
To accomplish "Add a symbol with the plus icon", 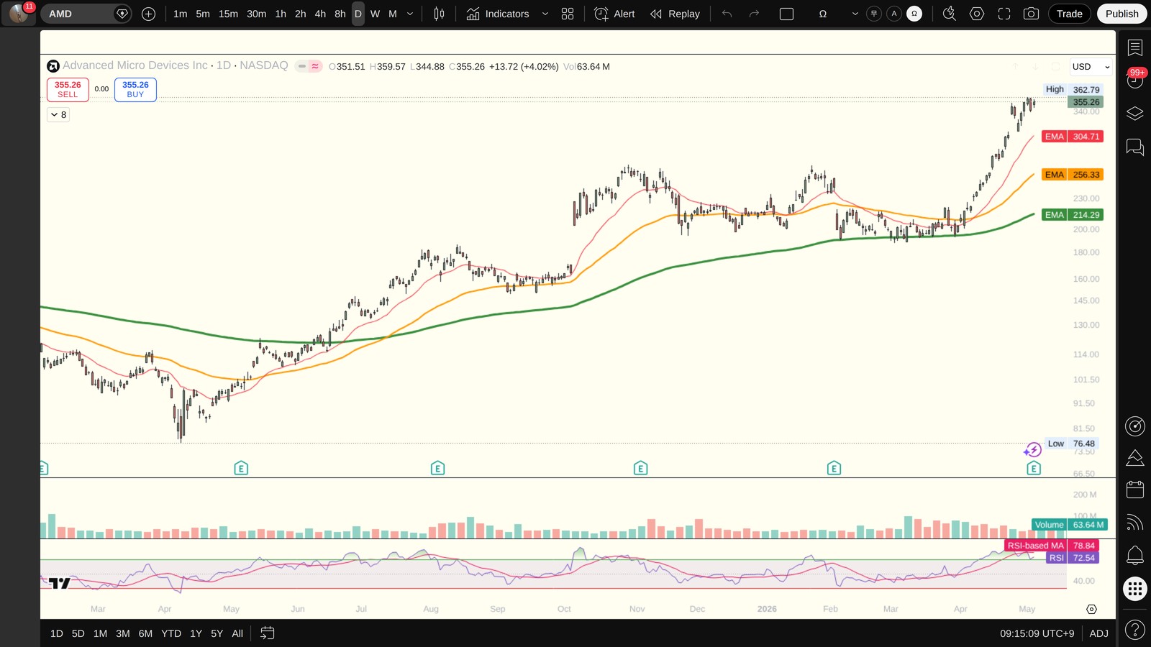I will pos(148,14).
